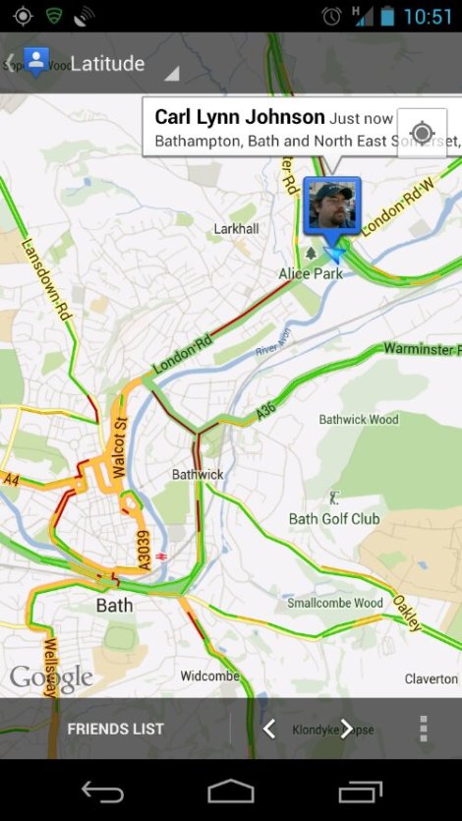Tap the blue location arrow on map

pyautogui.click(x=334, y=255)
